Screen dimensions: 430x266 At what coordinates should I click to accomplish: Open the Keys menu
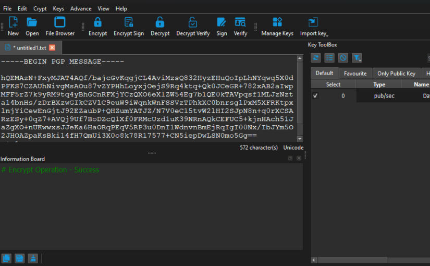click(58, 8)
